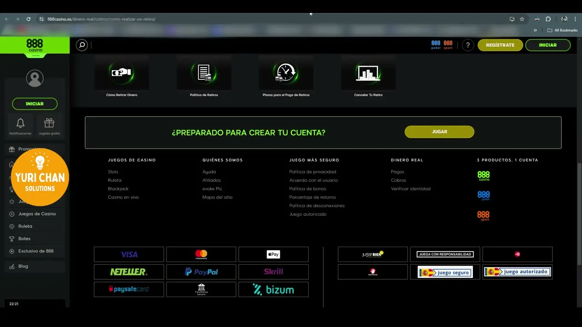Click the profile avatar icon in sidebar
582x327 pixels.
click(x=35, y=78)
